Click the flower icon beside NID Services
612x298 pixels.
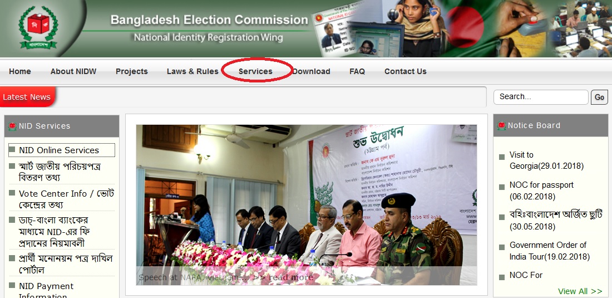click(12, 126)
